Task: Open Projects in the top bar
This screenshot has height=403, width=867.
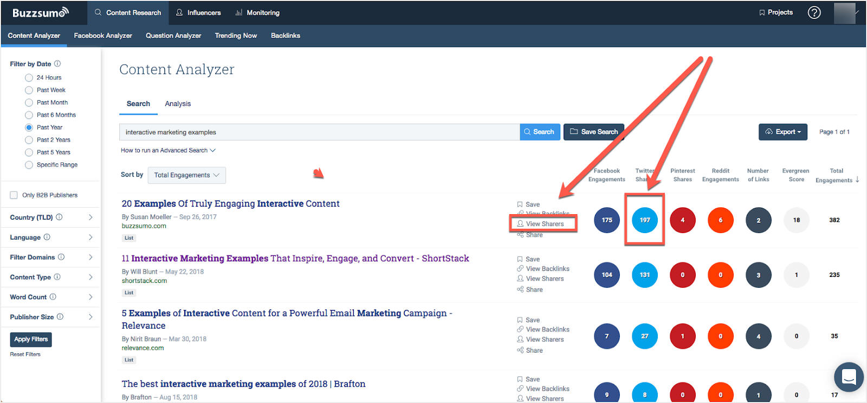Action: point(776,12)
